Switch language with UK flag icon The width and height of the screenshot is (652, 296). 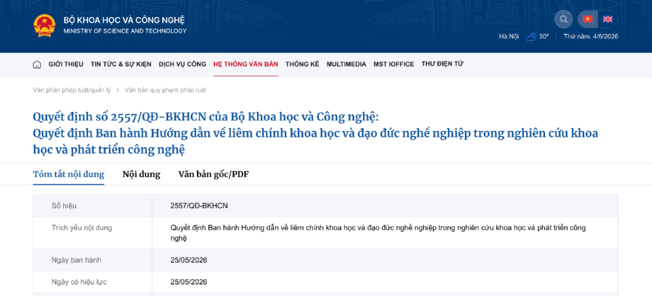(608, 19)
